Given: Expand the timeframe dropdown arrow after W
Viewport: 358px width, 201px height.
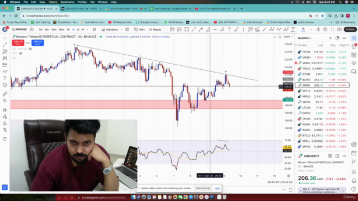Looking at the screenshot, I should [87, 30].
